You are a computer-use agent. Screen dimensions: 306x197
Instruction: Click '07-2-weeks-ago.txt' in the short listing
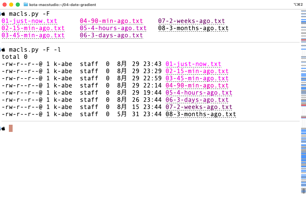point(192,21)
